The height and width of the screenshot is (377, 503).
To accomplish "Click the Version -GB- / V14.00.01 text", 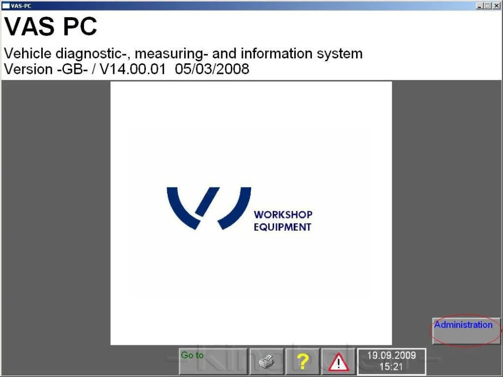I will click(126, 69).
